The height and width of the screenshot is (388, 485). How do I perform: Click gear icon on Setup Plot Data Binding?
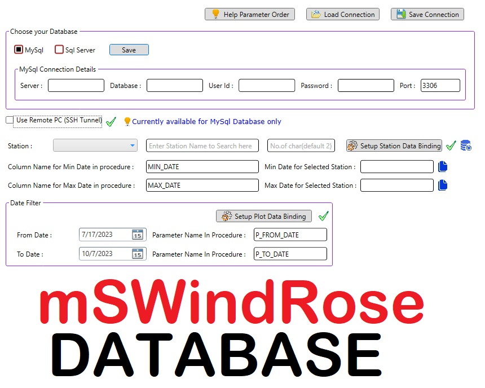tap(227, 216)
